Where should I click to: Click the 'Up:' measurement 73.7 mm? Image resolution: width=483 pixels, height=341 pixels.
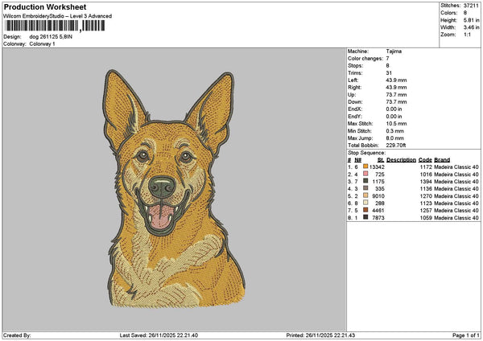coord(396,95)
